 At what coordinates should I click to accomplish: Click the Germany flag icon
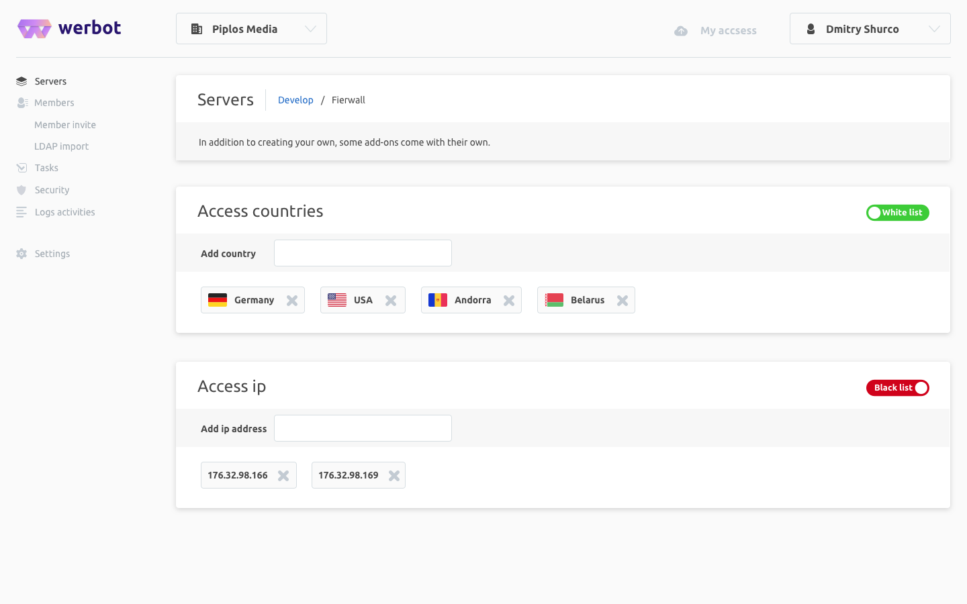click(x=218, y=300)
